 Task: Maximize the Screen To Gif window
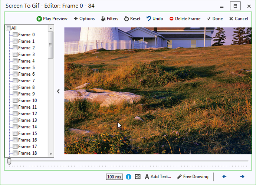pos(235,6)
